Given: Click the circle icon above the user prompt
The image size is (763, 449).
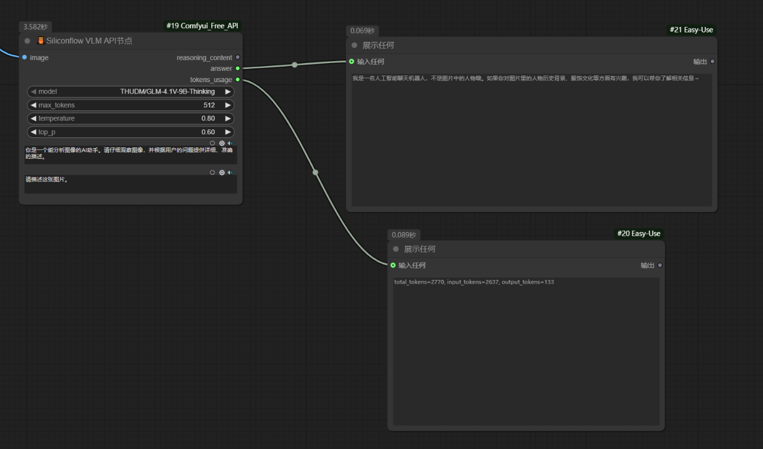Looking at the screenshot, I should [213, 173].
